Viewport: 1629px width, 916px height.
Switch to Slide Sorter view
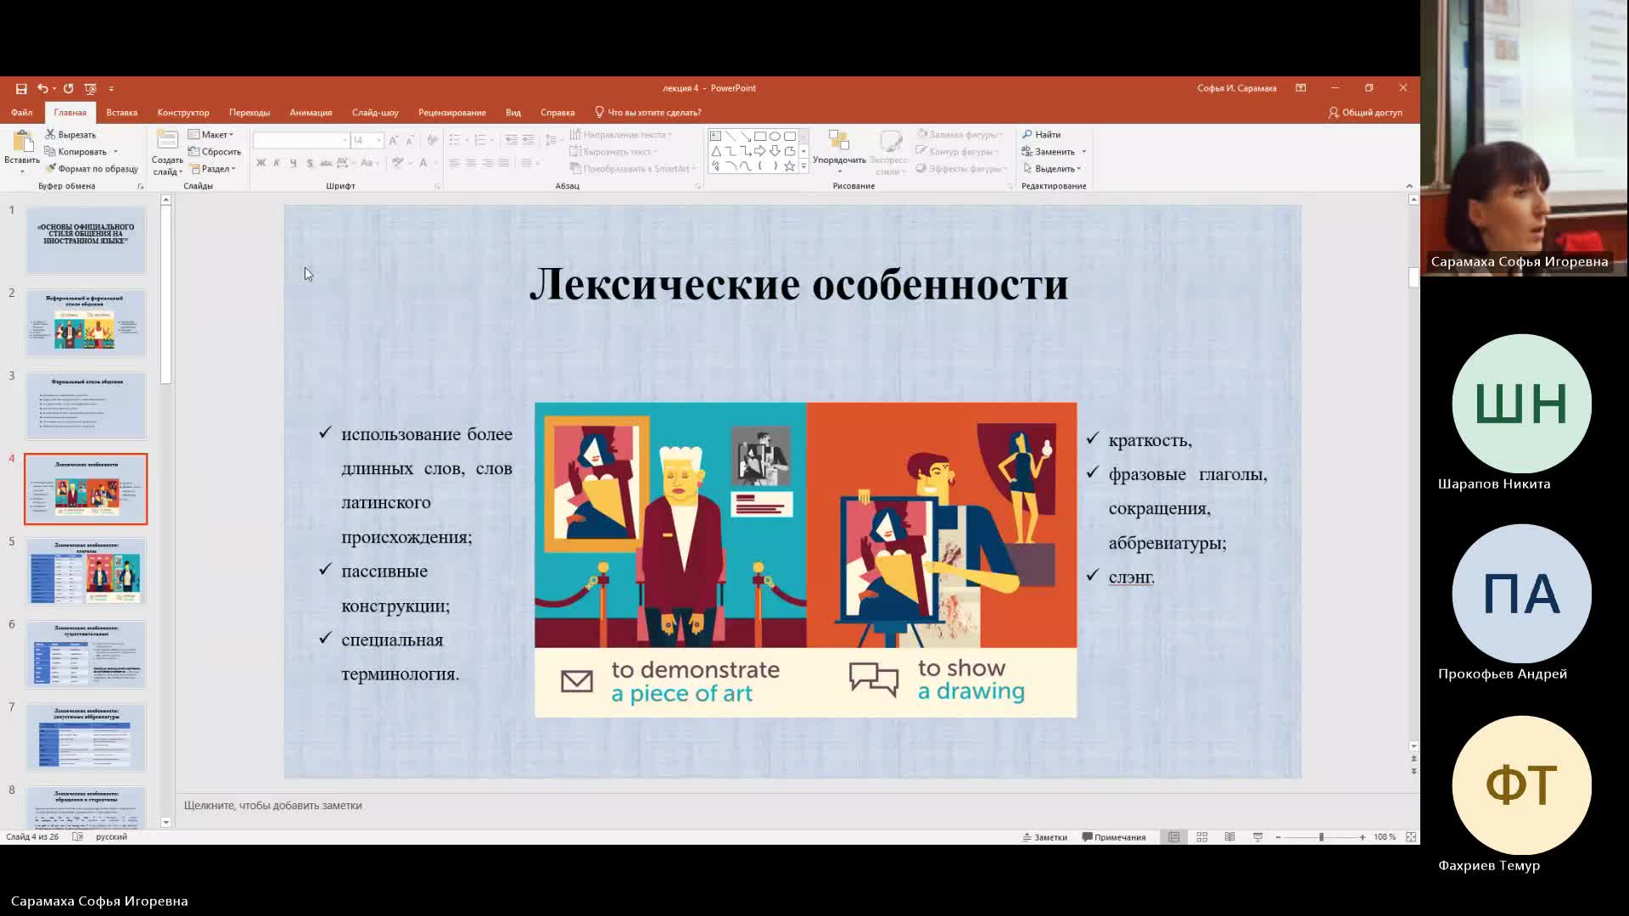pyautogui.click(x=1201, y=837)
